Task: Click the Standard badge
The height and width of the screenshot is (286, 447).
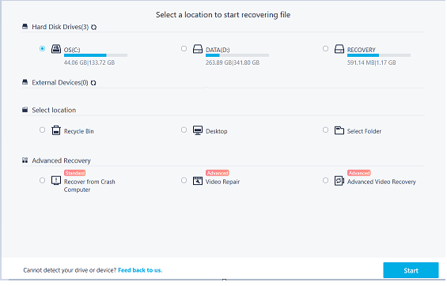Action: click(x=74, y=173)
